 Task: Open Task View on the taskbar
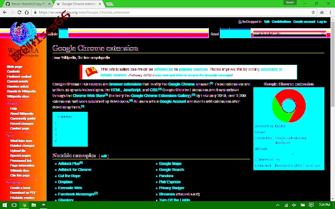pos(14,205)
